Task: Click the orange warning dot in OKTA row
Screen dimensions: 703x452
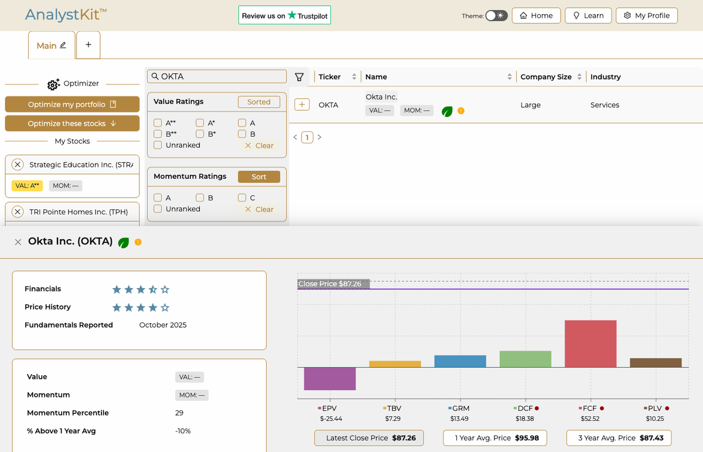Action: tap(461, 110)
